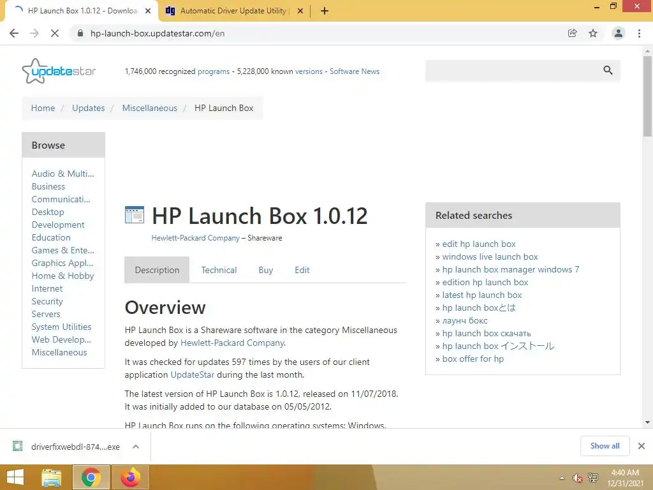The height and width of the screenshot is (490, 653).
Task: Browse the Education category
Action: (51, 237)
